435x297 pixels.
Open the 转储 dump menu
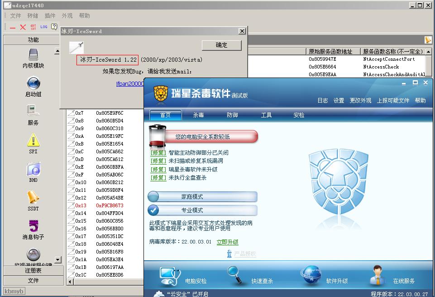click(33, 16)
